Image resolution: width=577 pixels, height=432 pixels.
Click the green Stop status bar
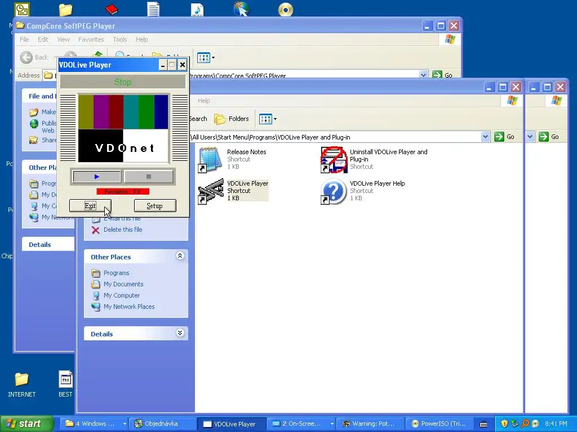[122, 82]
